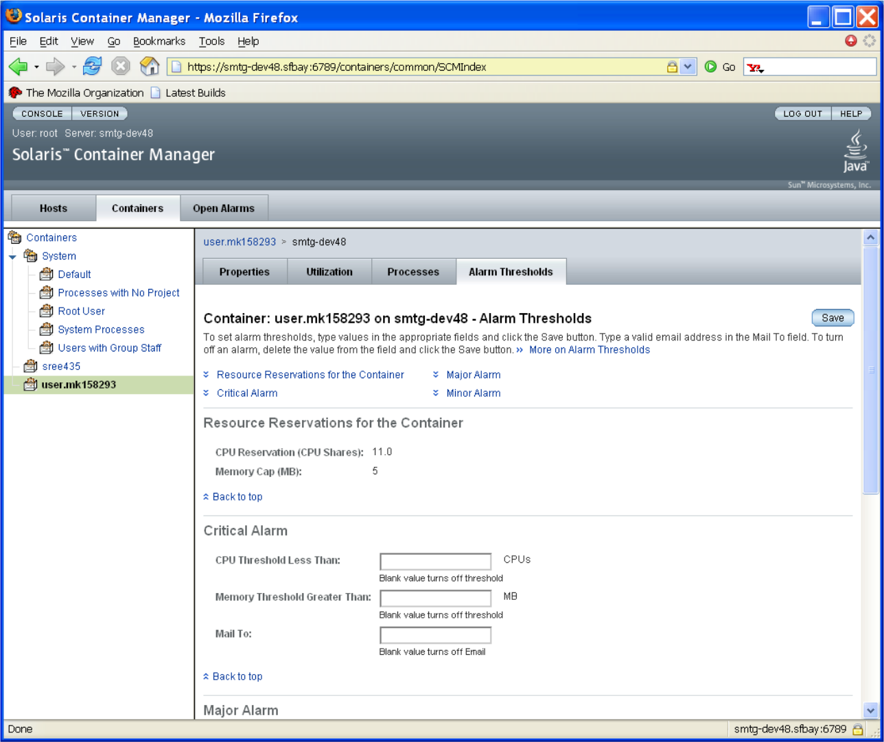Click the red update notification icon
Image resolution: width=884 pixels, height=742 pixels.
[x=851, y=41]
